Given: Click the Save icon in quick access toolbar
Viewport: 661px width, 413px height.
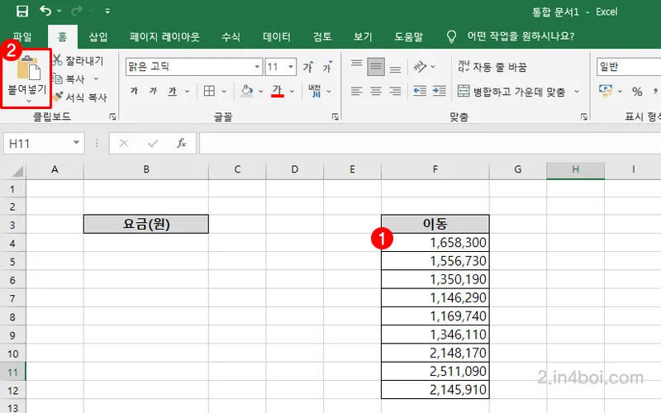Looking at the screenshot, I should tap(22, 11).
